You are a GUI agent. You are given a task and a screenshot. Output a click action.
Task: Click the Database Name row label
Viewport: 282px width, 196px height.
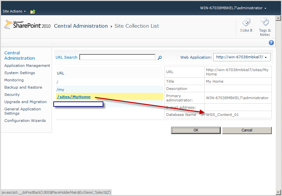[181, 115]
